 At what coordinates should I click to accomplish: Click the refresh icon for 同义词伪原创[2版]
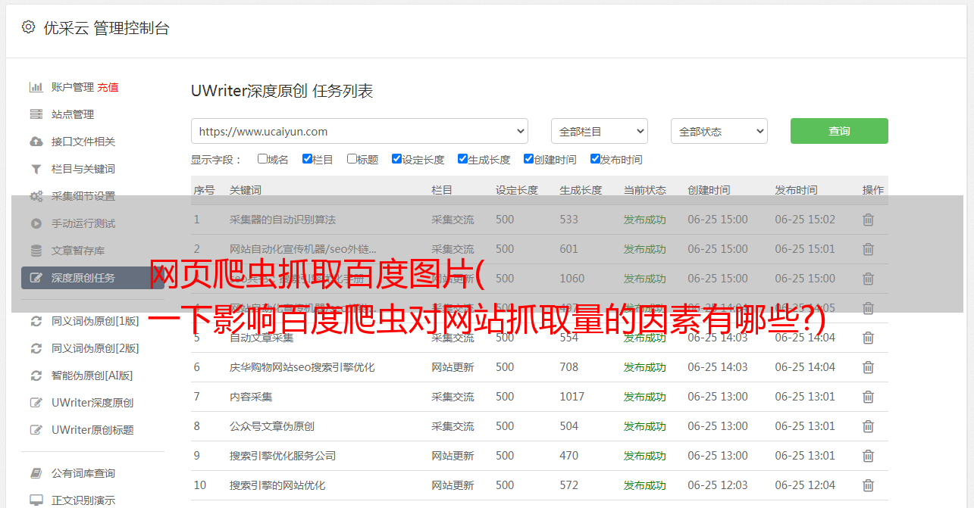[36, 348]
